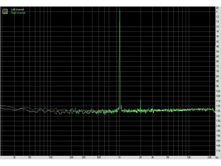The image size is (221, 166).
Task: Click the -60 dB level axis label
Action: coord(217,56)
